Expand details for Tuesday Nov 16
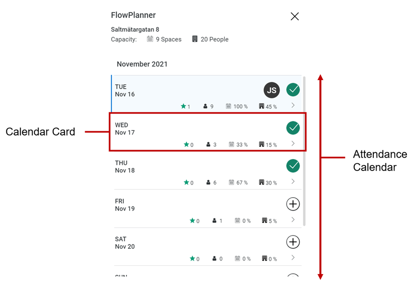This screenshot has height=291, width=417. click(x=293, y=106)
